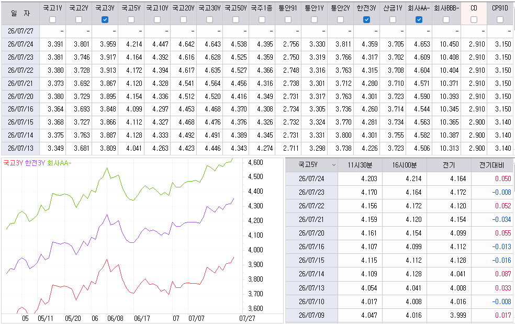Click the 통안91 value 2.756
Image resolution: width=515 pixels, height=324 pixels.
292,44
